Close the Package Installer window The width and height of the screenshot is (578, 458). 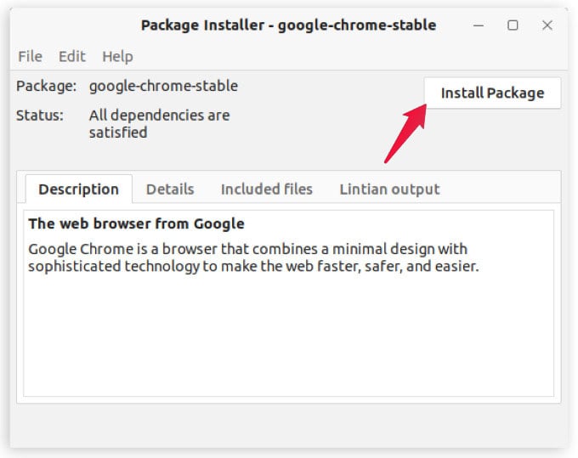[547, 25]
